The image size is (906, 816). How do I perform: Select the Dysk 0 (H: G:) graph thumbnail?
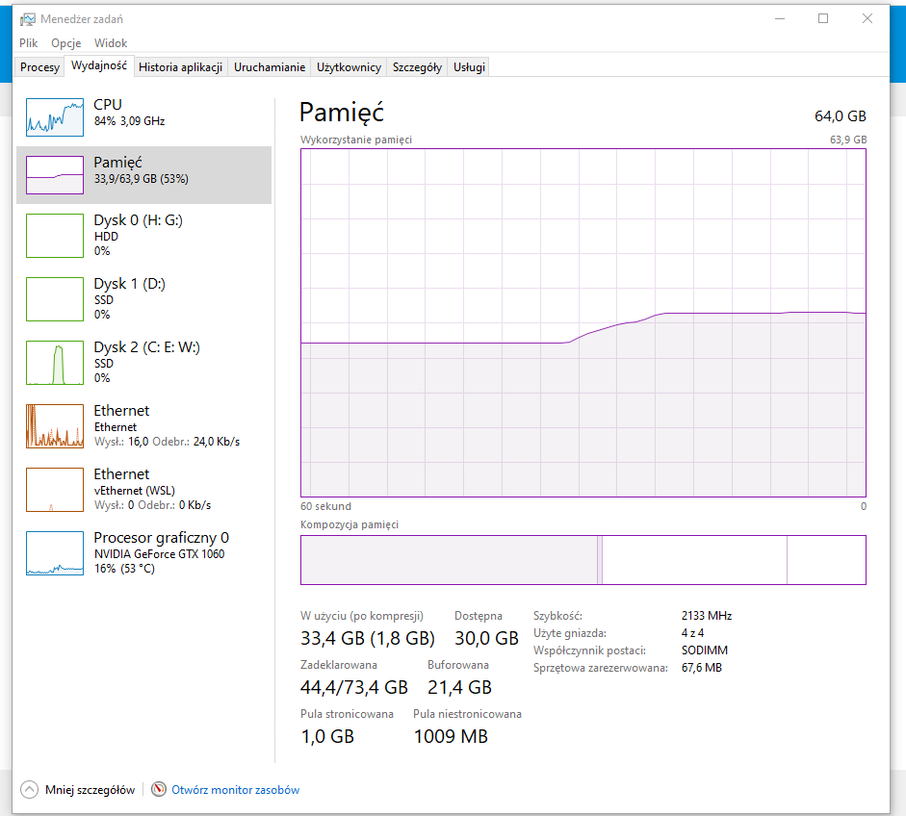point(55,236)
